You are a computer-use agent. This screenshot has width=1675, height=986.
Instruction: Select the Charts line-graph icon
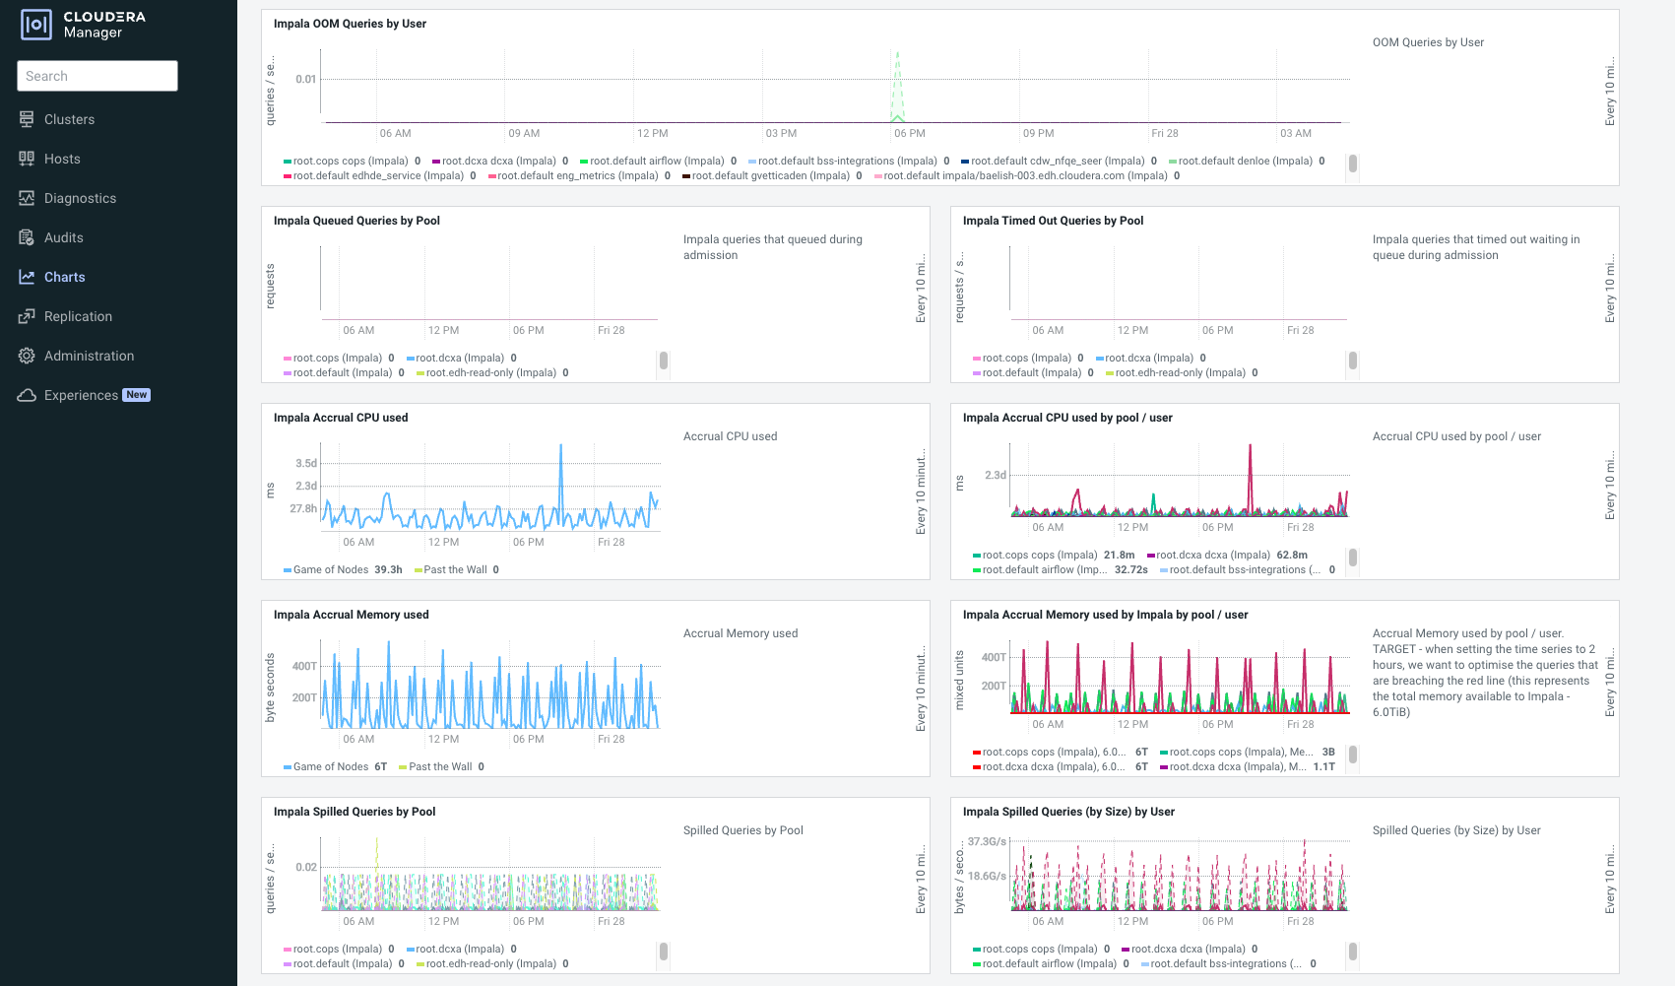coord(27,277)
